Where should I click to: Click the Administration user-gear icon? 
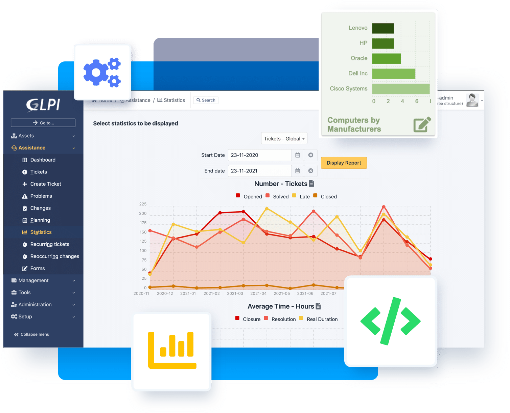point(14,305)
